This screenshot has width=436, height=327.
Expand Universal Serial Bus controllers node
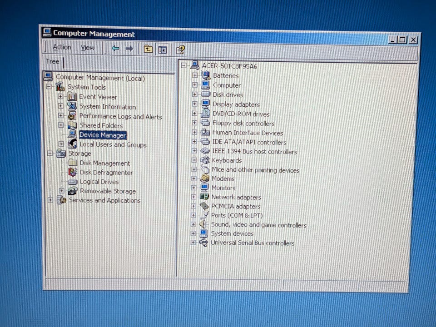[x=193, y=243]
